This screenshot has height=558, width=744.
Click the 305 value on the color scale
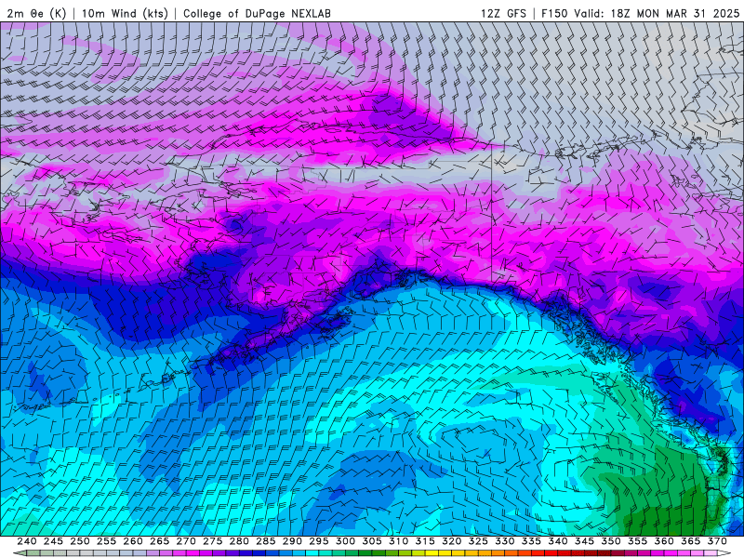pos(372,541)
